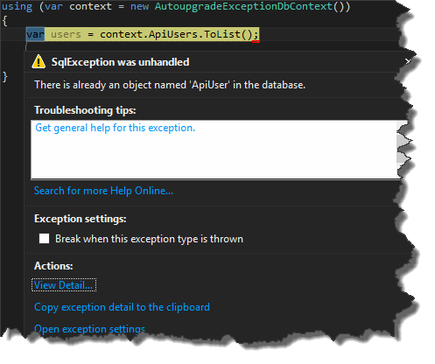The width and height of the screenshot is (435, 364).
Task: Click ToList method call in highlighted line
Action: click(x=223, y=34)
